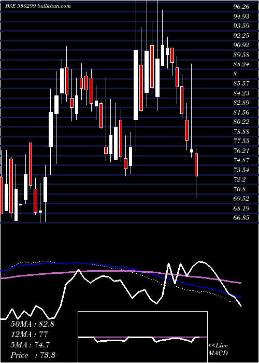
Task: Click the 88.24 price axis label
Action: point(241,64)
